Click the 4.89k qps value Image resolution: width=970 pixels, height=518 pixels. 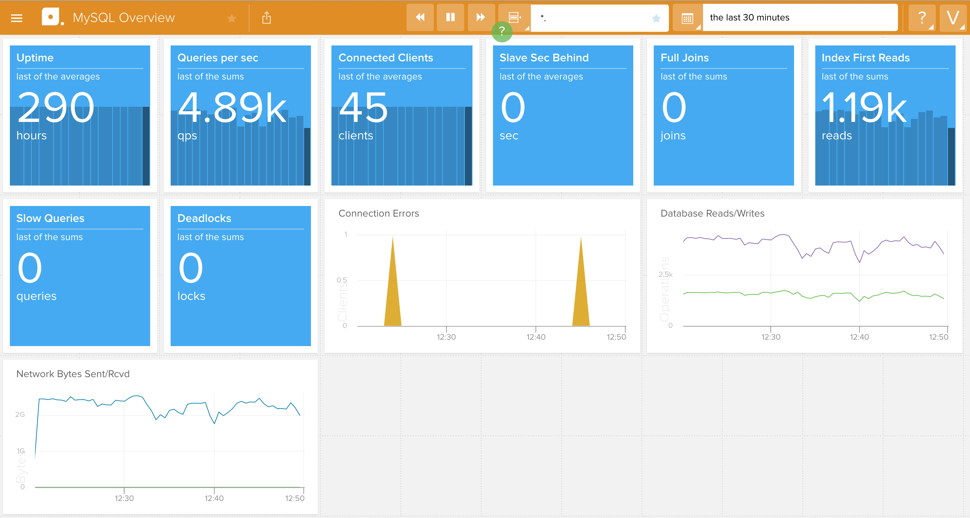pyautogui.click(x=232, y=108)
